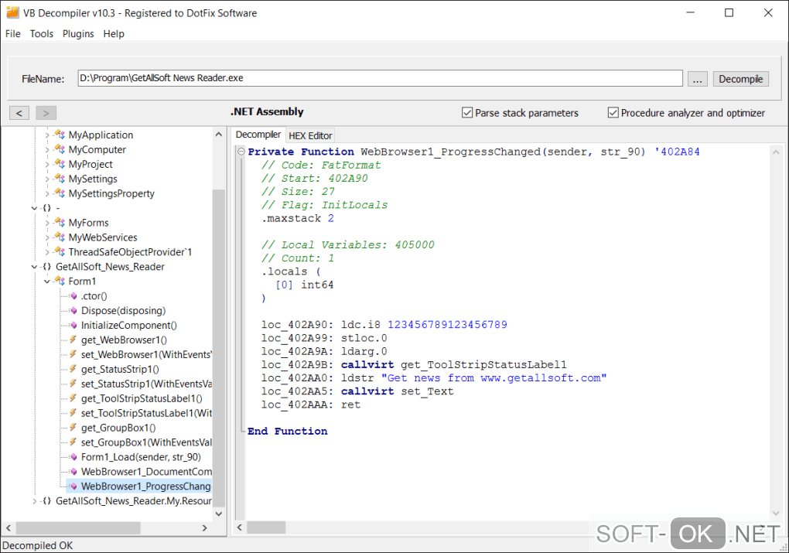Click the browse file ellipsis button
The width and height of the screenshot is (789, 553).
click(697, 79)
